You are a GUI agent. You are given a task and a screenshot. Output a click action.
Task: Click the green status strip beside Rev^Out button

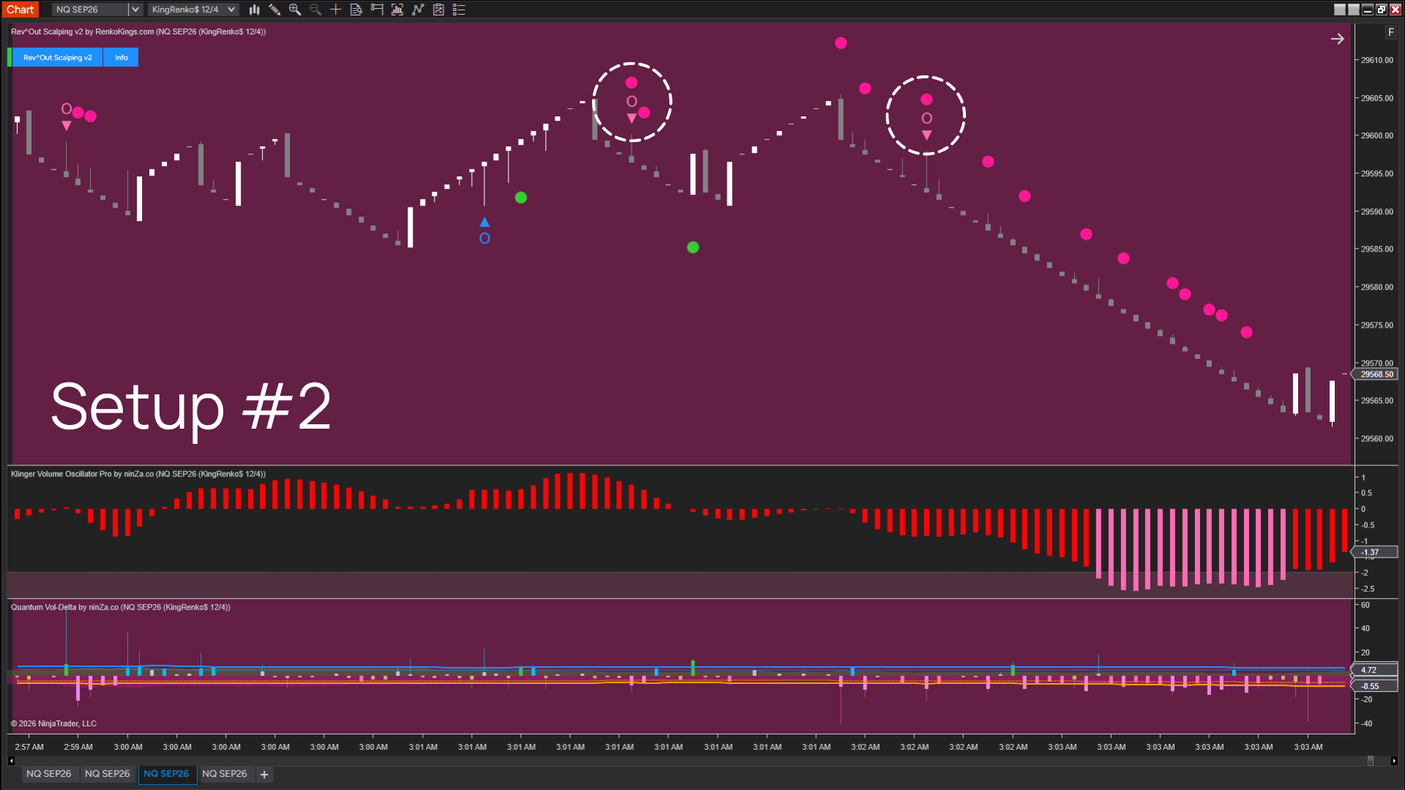(x=10, y=58)
